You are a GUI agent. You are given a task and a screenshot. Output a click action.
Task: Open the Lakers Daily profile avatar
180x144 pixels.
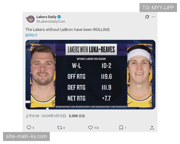(30, 19)
